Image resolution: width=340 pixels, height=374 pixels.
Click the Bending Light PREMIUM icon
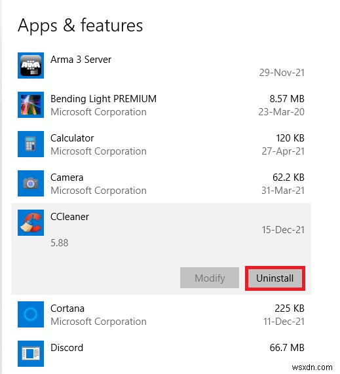tap(31, 105)
